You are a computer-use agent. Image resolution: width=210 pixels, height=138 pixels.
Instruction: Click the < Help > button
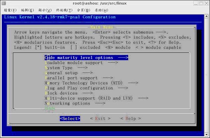tap(131, 119)
